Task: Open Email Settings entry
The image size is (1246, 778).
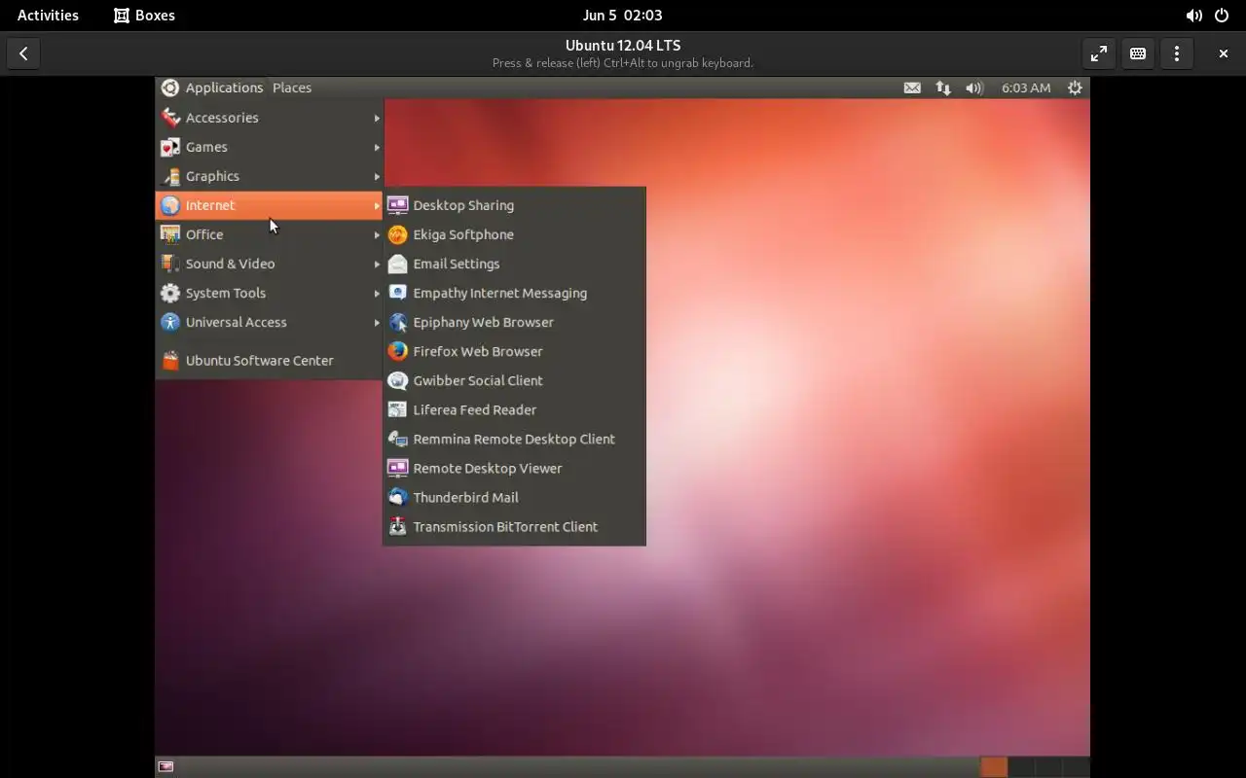Action: point(514,264)
